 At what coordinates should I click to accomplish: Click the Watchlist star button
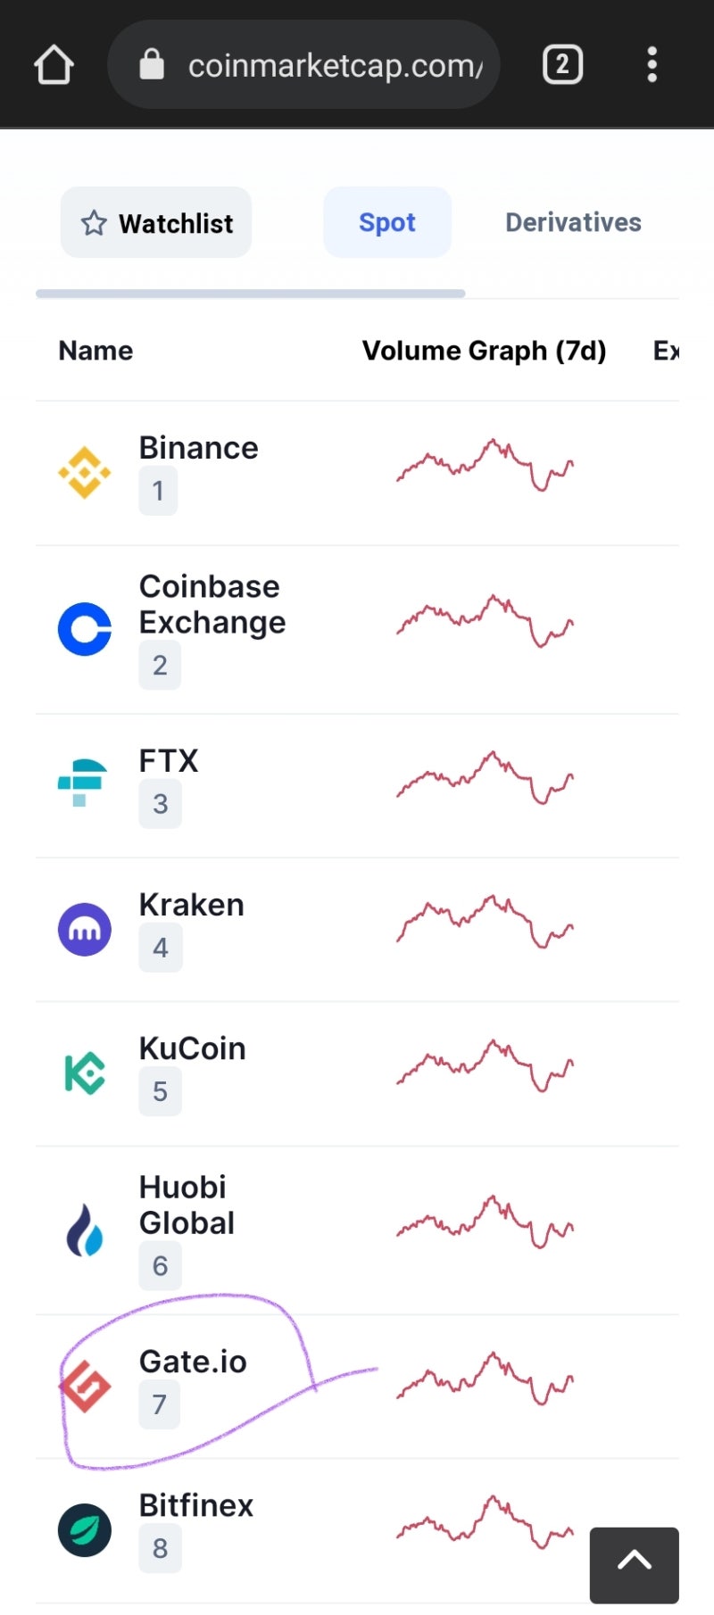(x=156, y=223)
